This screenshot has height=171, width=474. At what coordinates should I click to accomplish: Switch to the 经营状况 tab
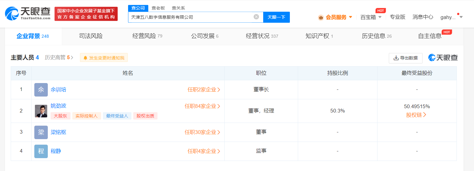262,36
